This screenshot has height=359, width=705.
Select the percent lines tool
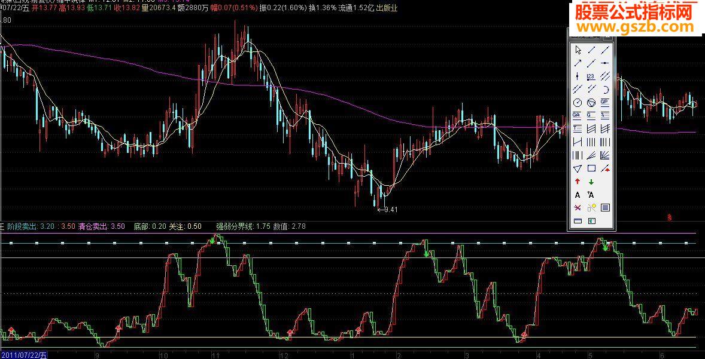pyautogui.click(x=604, y=115)
